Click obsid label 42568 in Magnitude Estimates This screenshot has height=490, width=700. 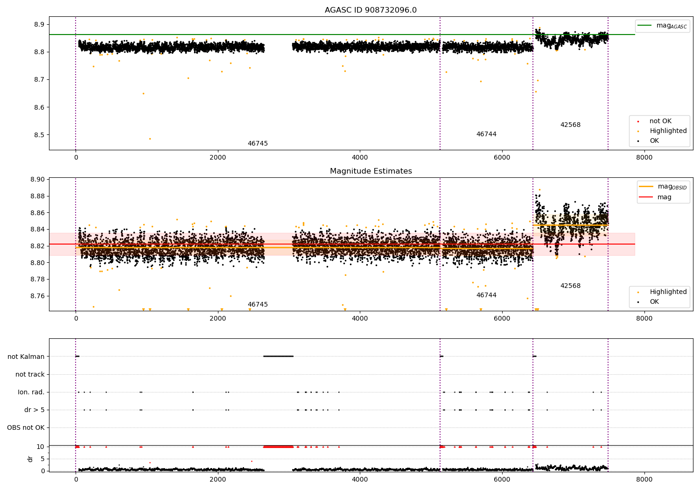click(x=570, y=286)
